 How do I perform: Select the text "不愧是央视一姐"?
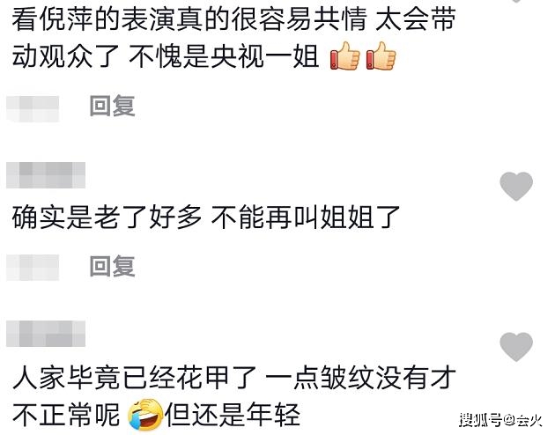224,56
